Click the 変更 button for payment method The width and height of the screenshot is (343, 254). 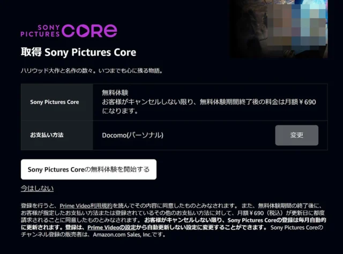click(x=296, y=135)
